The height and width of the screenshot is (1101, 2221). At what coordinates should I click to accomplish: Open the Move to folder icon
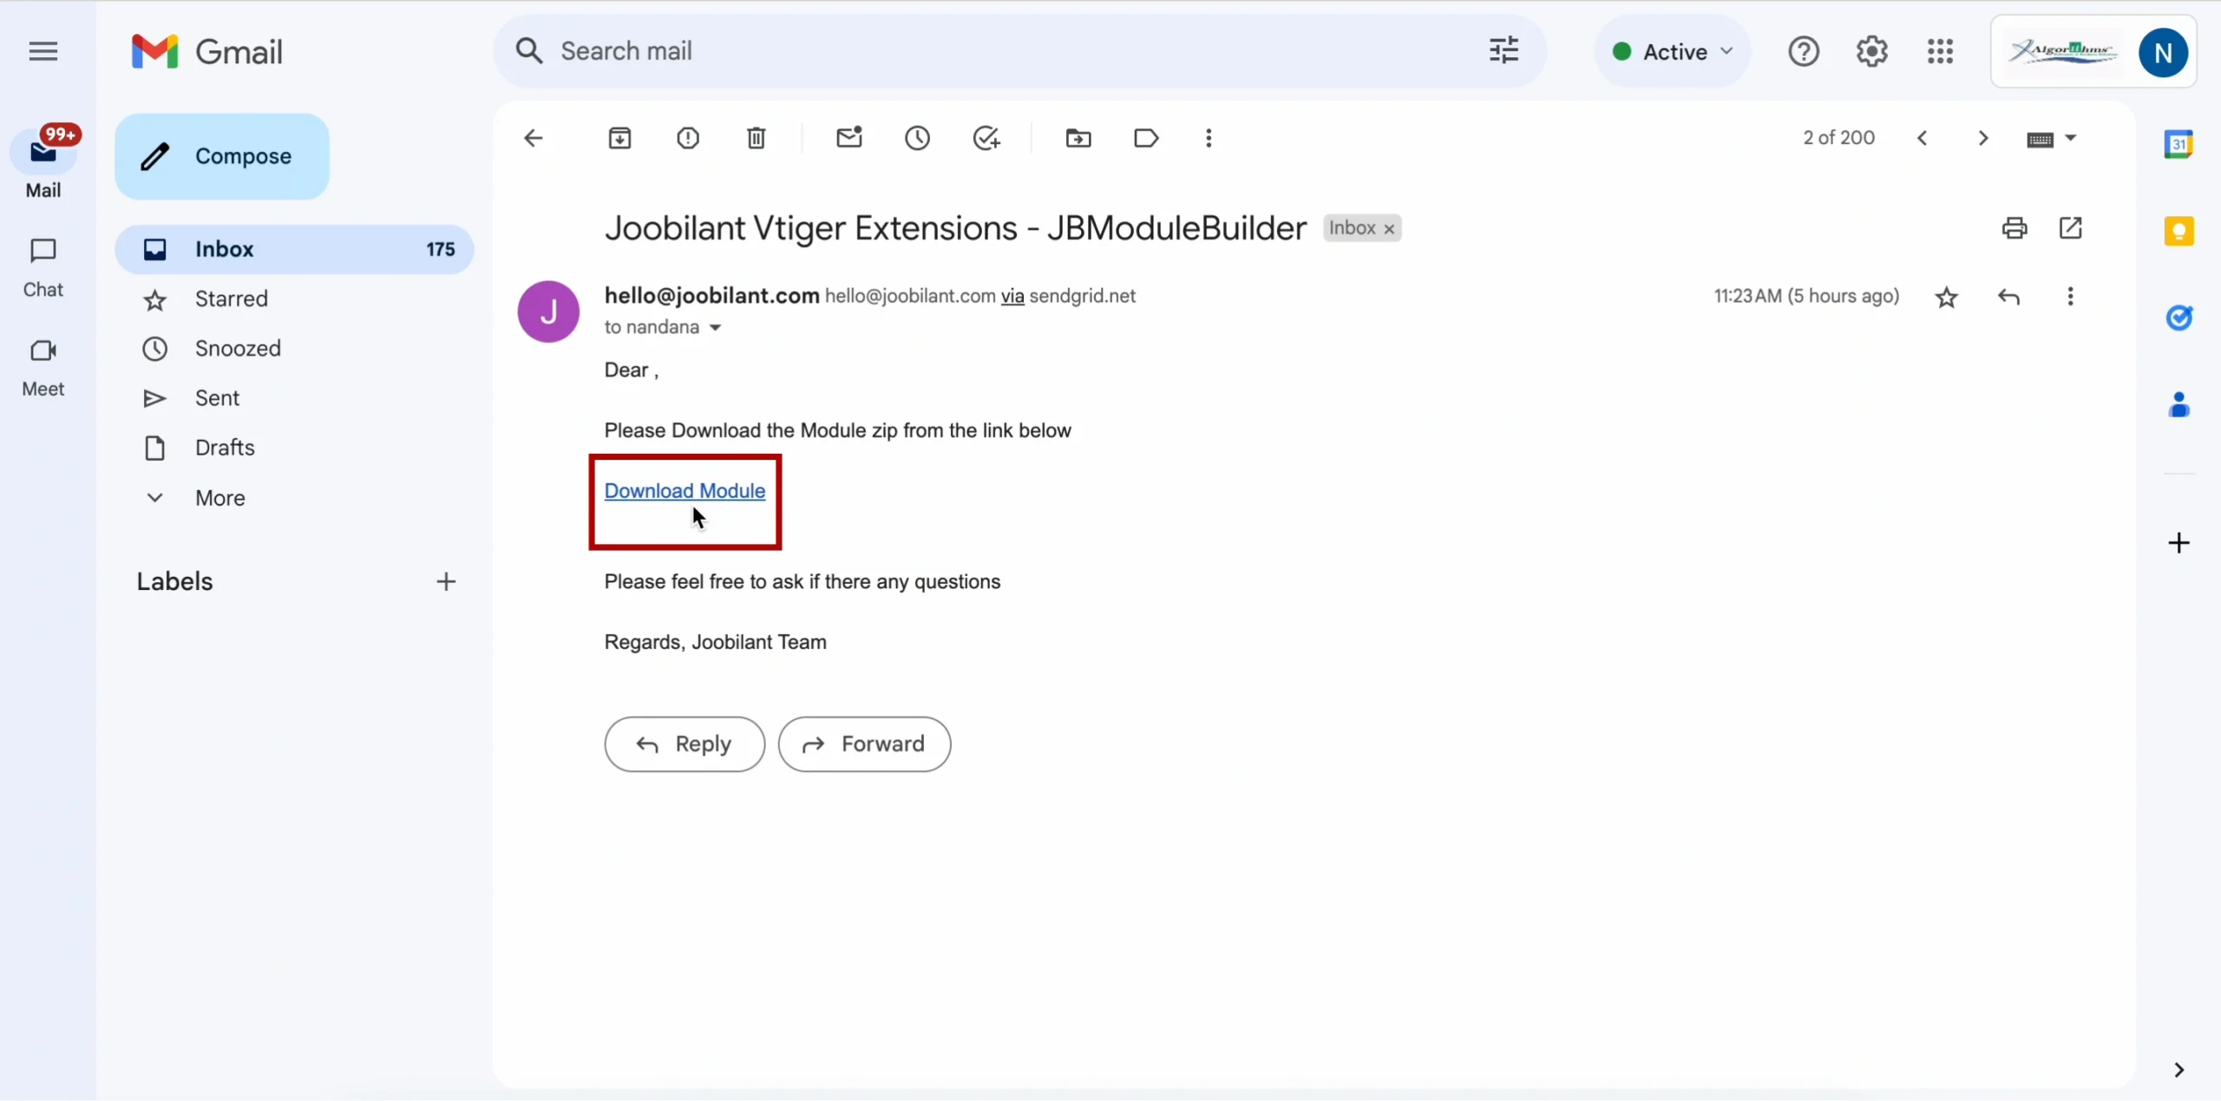pyautogui.click(x=1078, y=138)
